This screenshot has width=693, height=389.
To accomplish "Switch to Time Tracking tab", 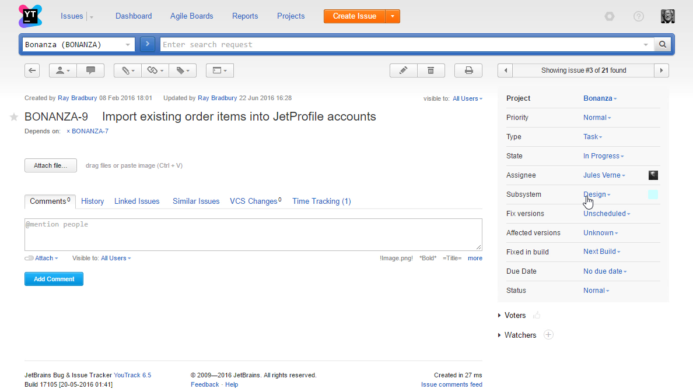I will click(x=321, y=201).
